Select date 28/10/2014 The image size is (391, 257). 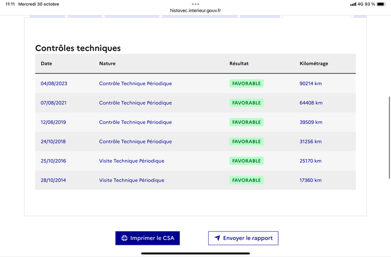[x=53, y=180]
